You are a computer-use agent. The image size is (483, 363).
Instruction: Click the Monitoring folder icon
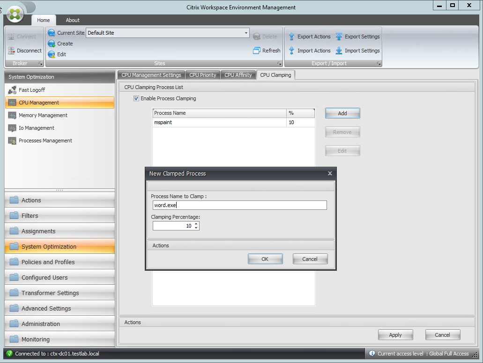tap(14, 339)
